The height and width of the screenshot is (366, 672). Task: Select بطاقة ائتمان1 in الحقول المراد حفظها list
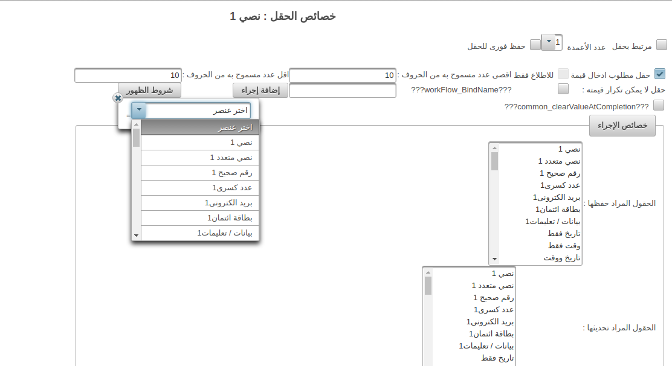pos(540,210)
